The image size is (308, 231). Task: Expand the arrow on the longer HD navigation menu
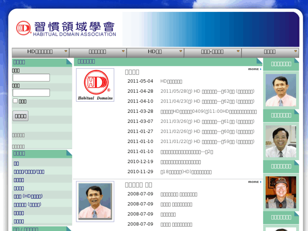pyautogui.click(x=66, y=51)
